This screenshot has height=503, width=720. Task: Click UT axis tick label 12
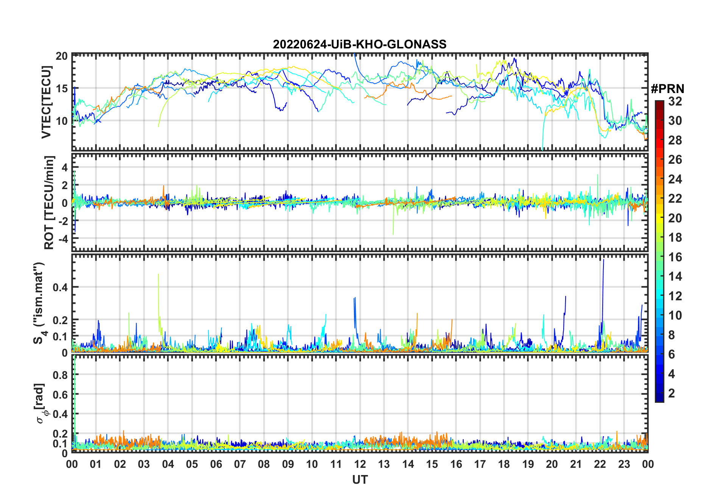(360, 464)
